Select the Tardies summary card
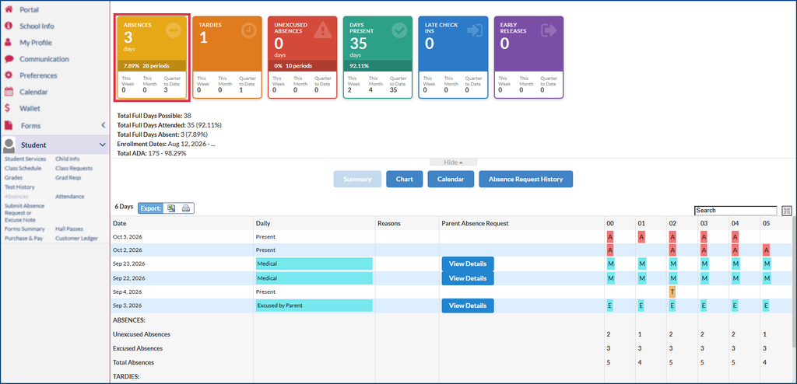 tap(227, 57)
